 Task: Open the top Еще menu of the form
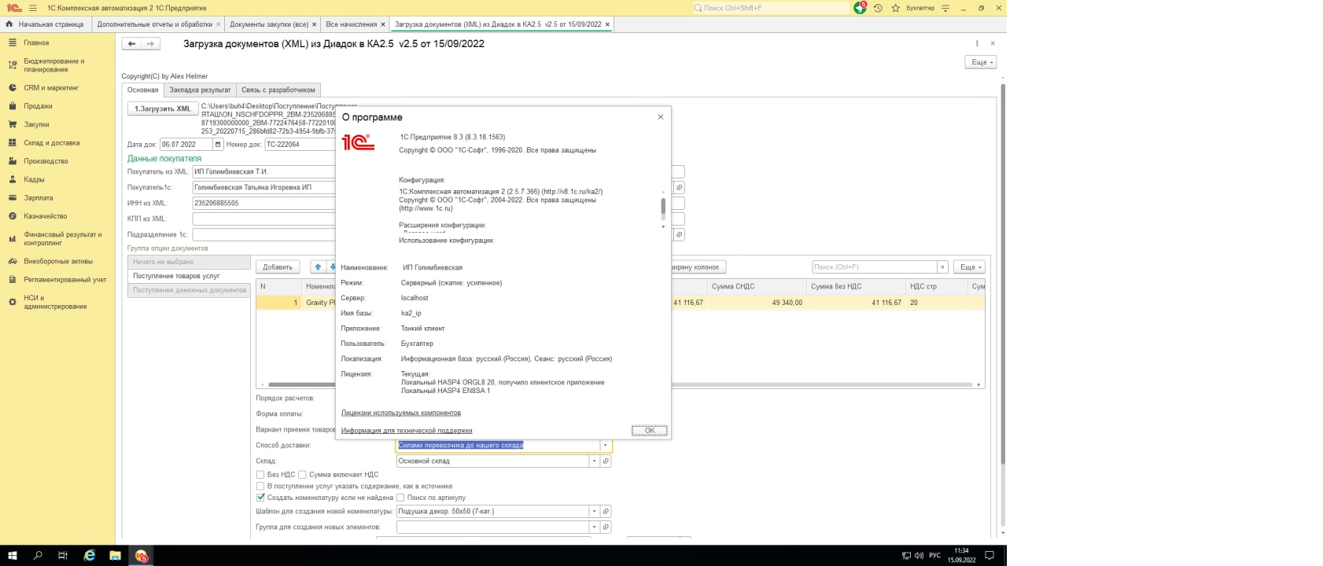click(x=980, y=62)
